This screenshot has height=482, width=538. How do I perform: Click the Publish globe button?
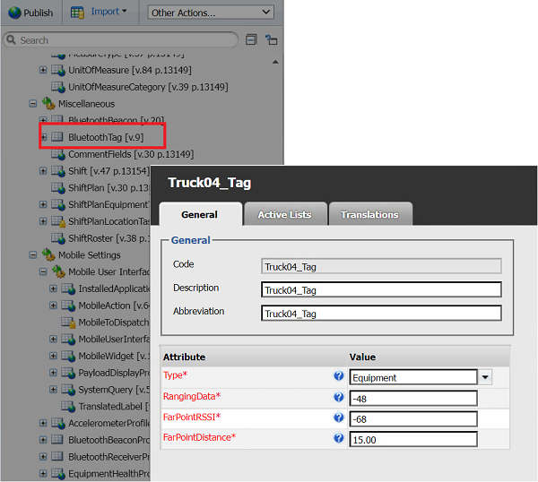pyautogui.click(x=30, y=13)
